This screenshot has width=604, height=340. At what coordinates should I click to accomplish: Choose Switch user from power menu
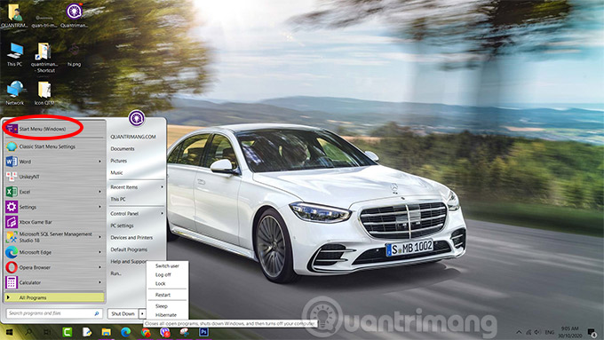[167, 265]
